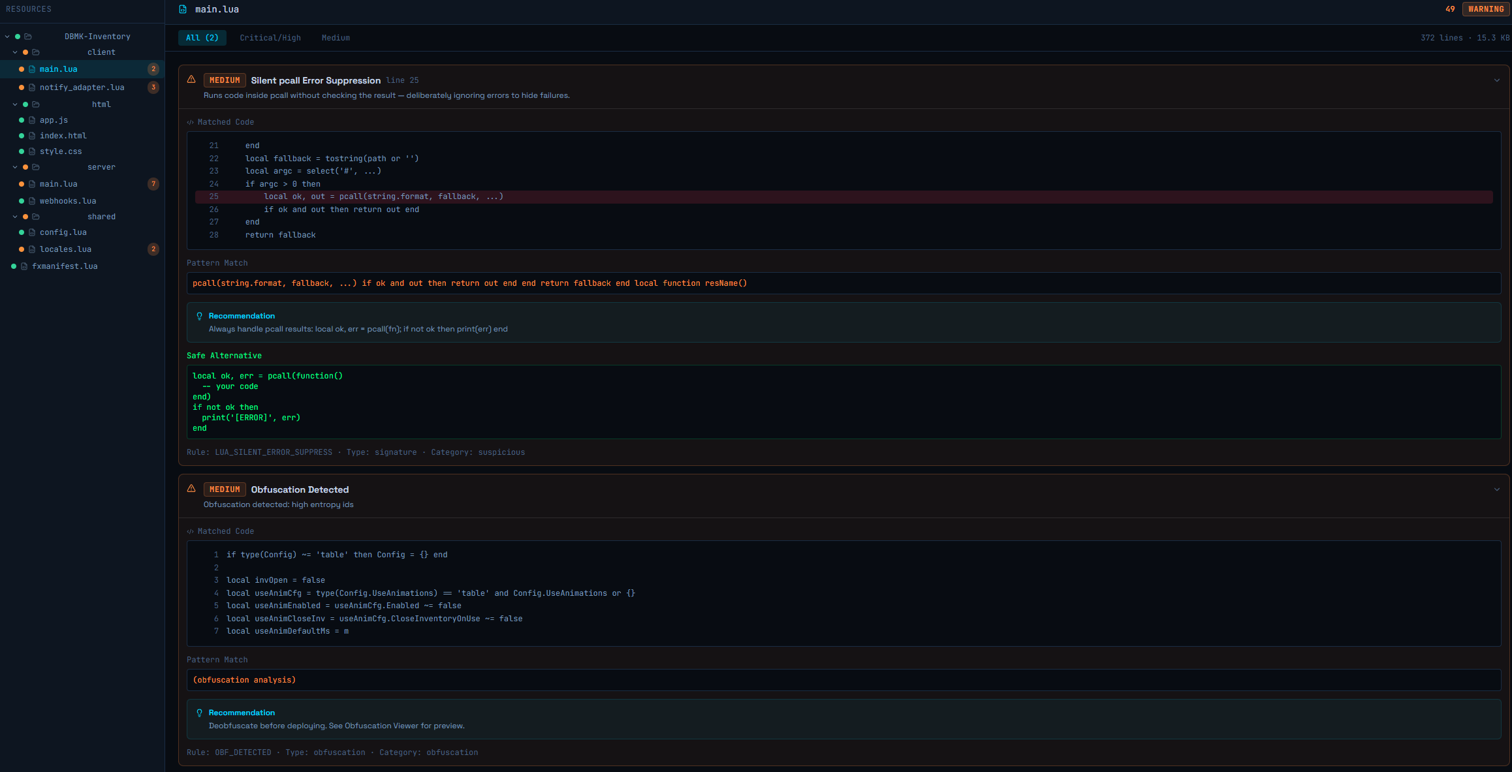Click the fxmanifest.lua file icon
Viewport: 1512px width, 772px height.
[24, 266]
